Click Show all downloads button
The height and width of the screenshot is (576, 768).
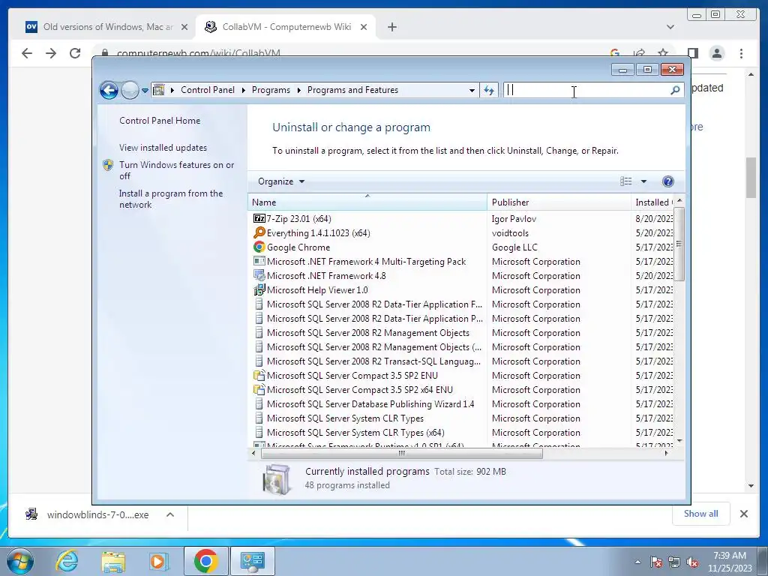[x=701, y=513]
